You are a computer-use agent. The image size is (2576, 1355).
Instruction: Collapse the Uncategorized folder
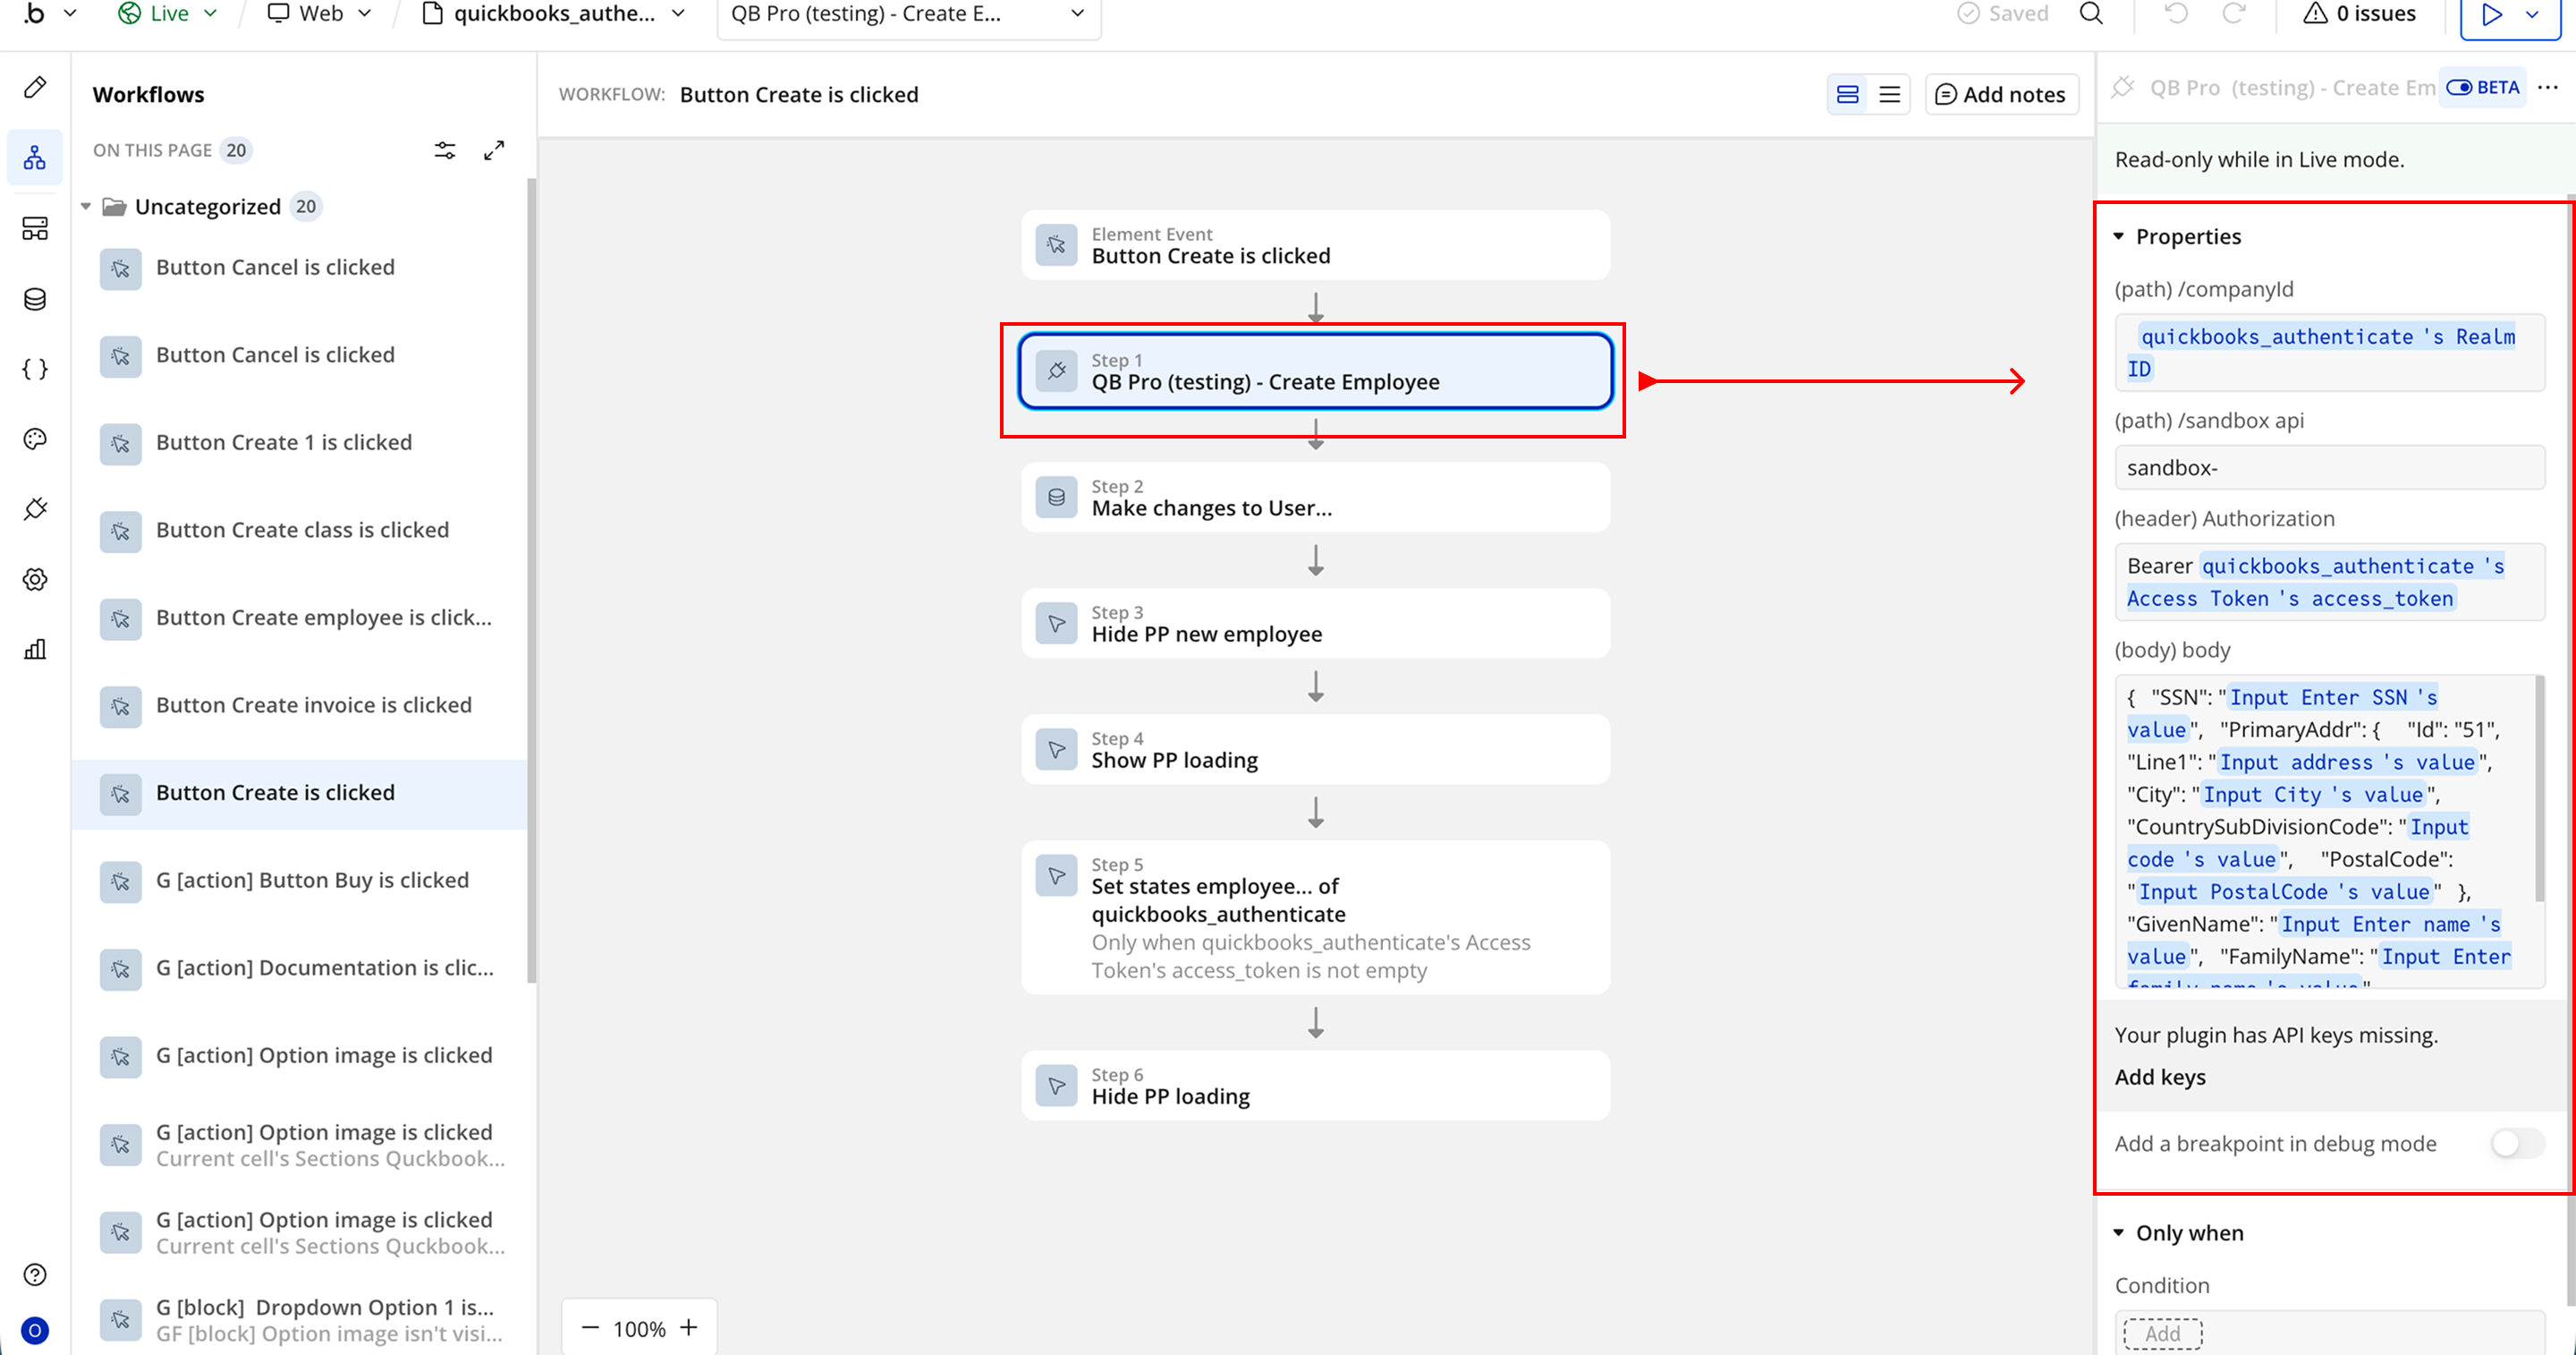86,206
